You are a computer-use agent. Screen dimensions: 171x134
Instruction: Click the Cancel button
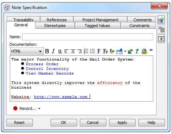point(93,122)
